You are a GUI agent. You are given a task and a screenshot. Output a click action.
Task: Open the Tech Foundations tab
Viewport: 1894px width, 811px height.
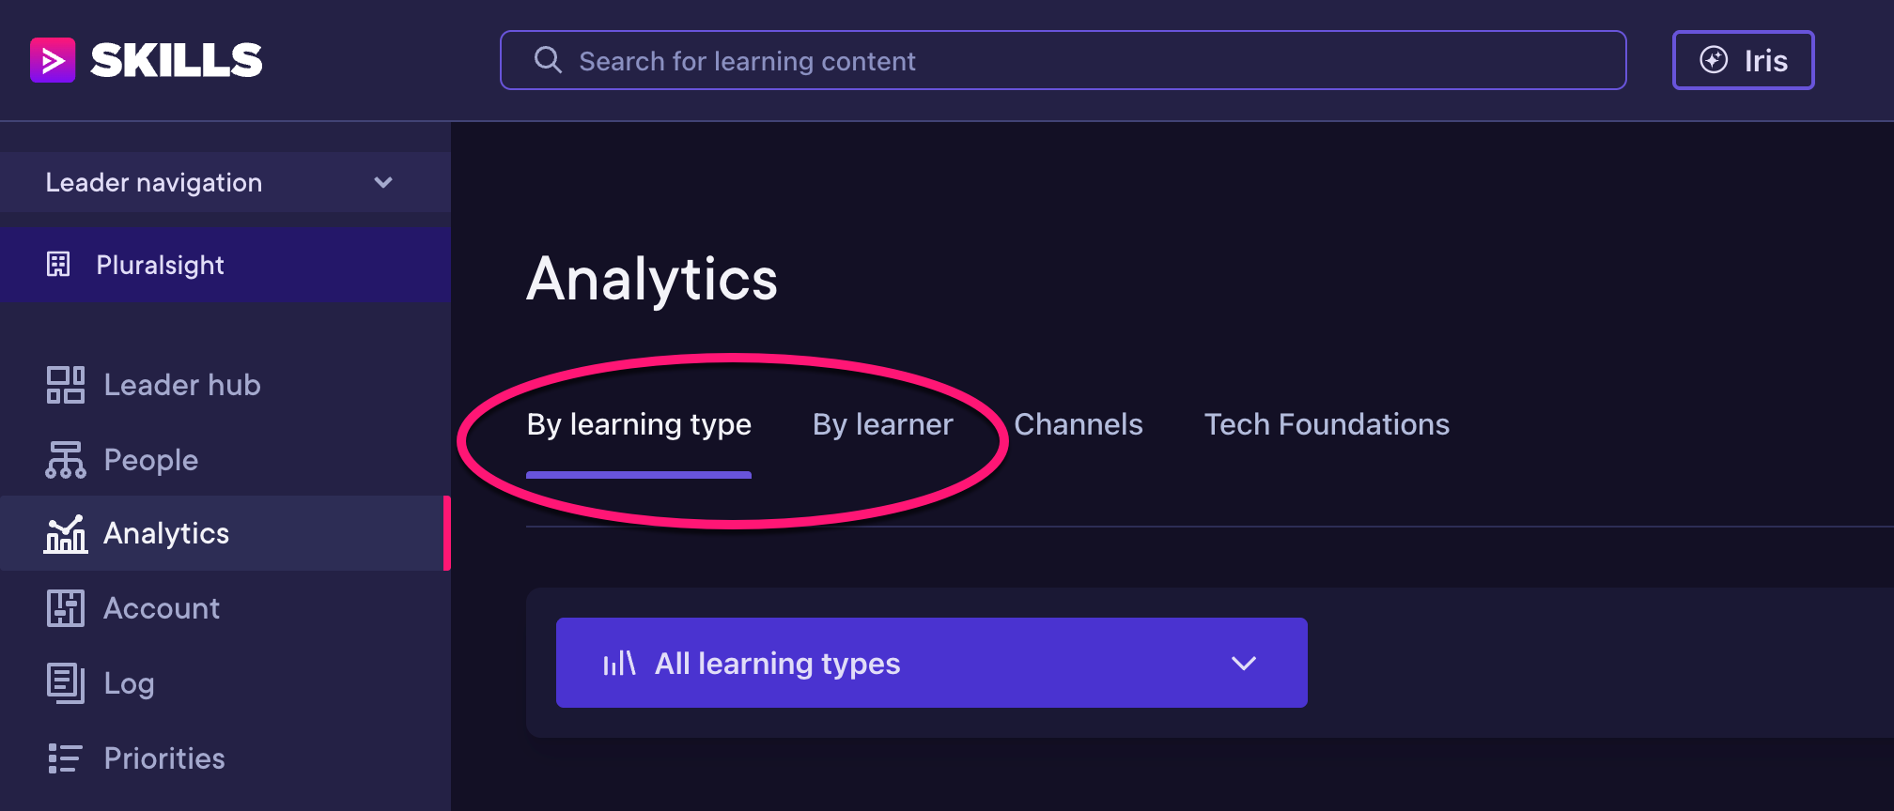pos(1327,424)
